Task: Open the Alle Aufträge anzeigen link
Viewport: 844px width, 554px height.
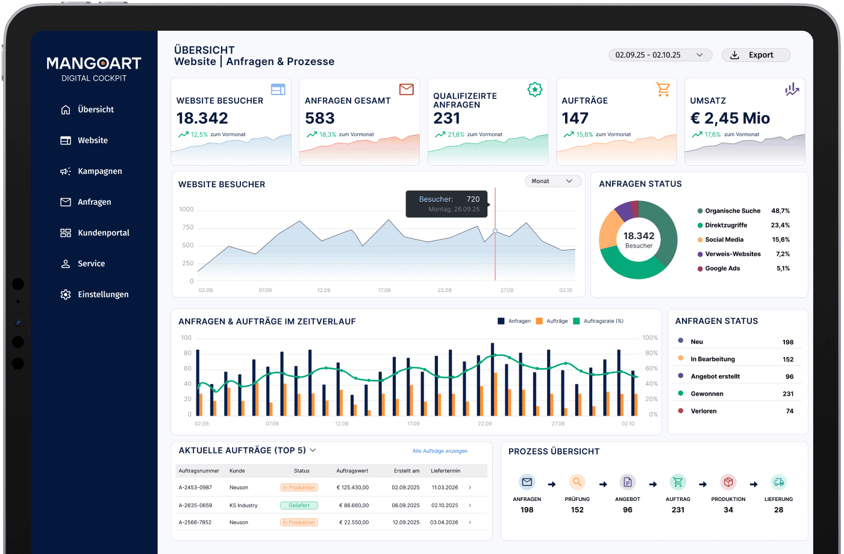Action: click(x=440, y=451)
